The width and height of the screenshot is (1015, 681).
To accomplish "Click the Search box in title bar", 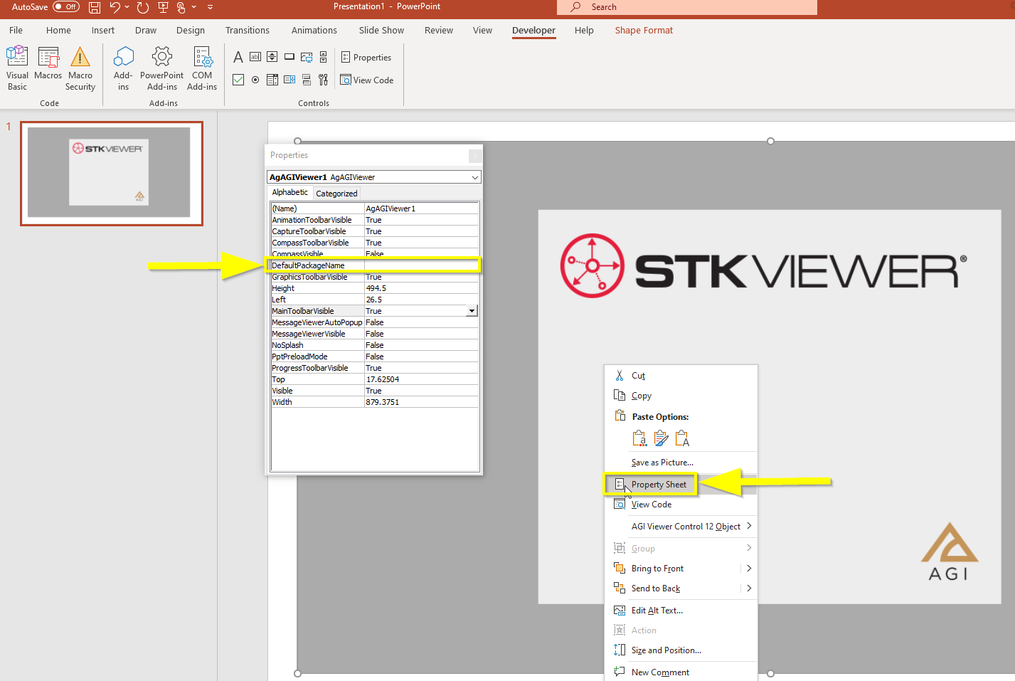I will (x=687, y=7).
